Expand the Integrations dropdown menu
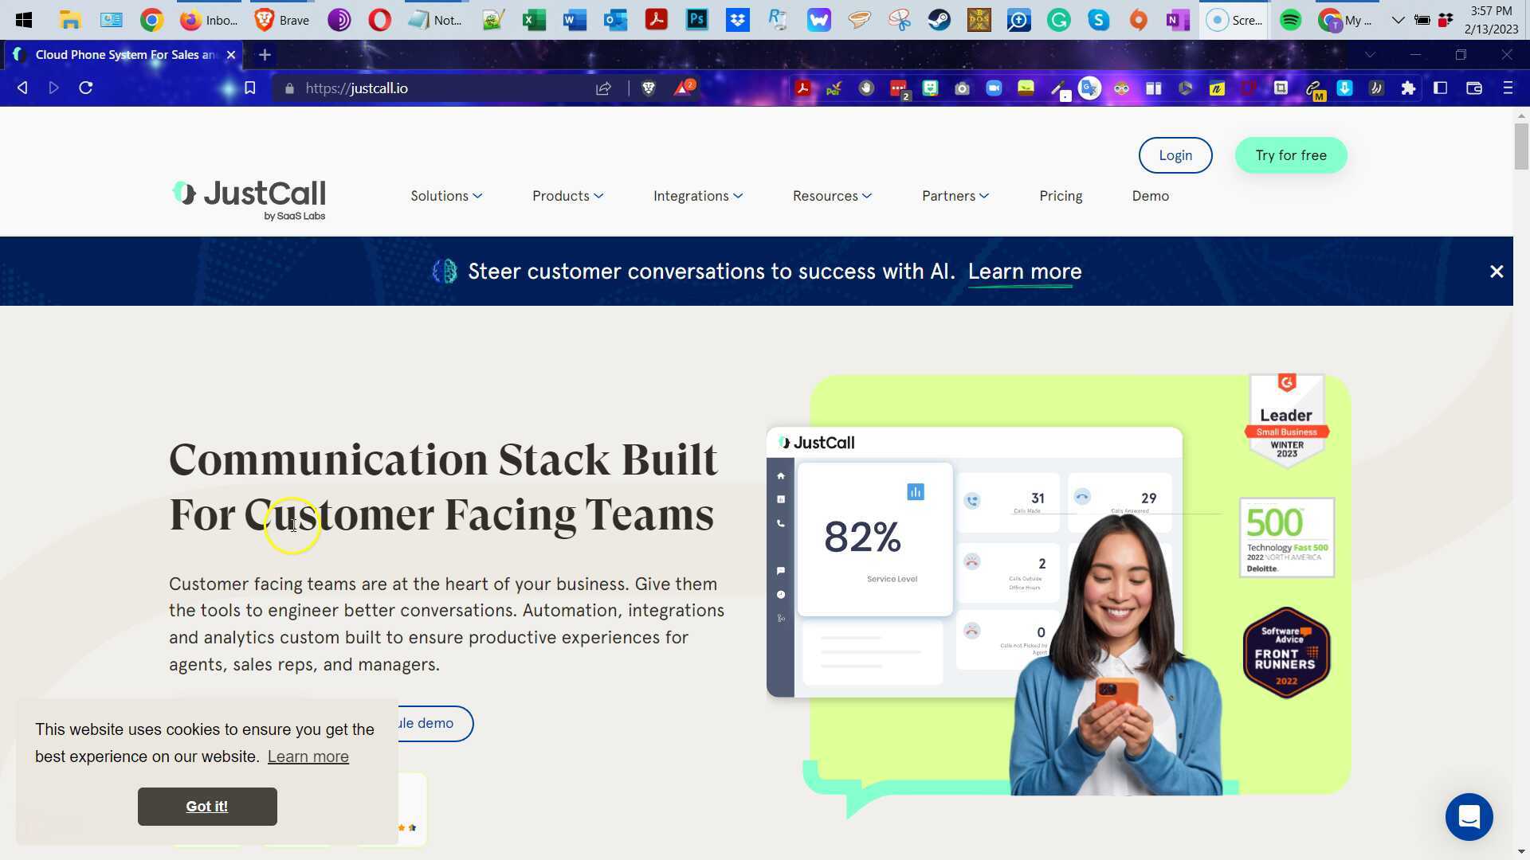This screenshot has width=1530, height=860. pyautogui.click(x=697, y=196)
